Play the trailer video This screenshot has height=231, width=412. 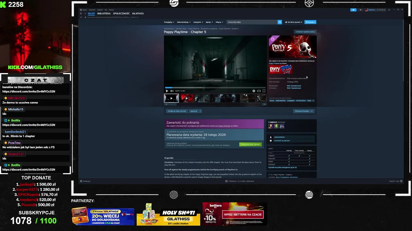[167, 91]
